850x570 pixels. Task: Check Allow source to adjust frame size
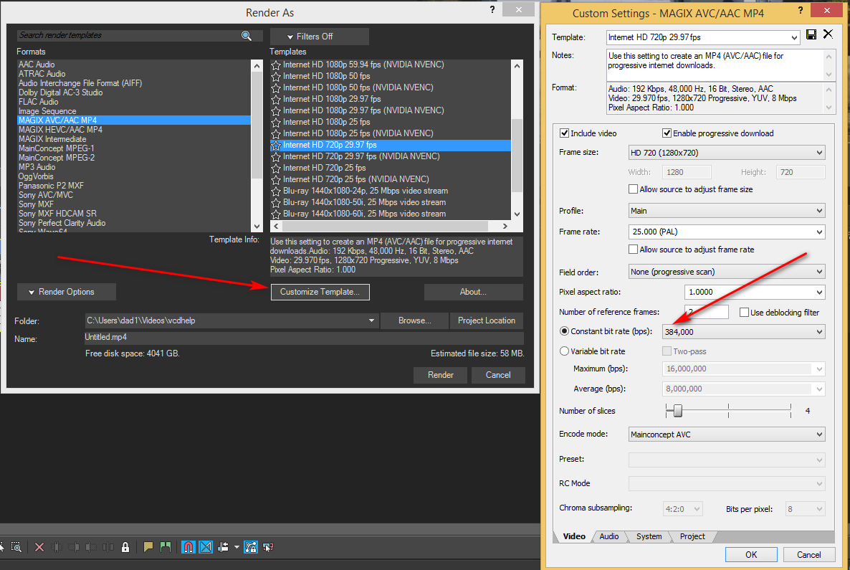tap(633, 189)
